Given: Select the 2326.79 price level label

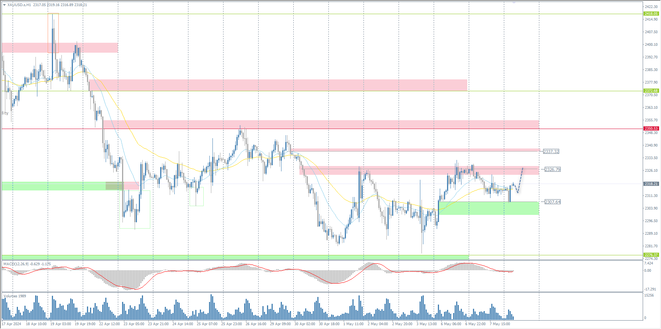Looking at the screenshot, I should coord(552,169).
